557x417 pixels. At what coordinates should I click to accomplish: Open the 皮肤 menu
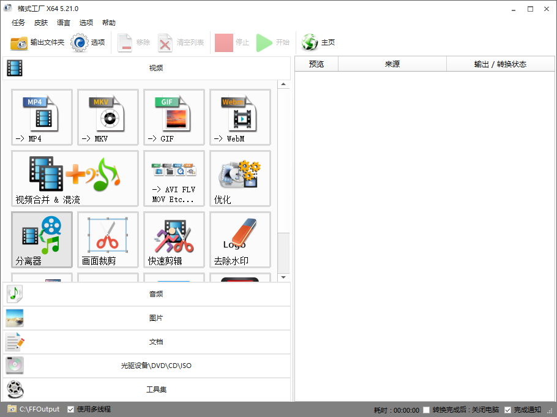click(41, 23)
